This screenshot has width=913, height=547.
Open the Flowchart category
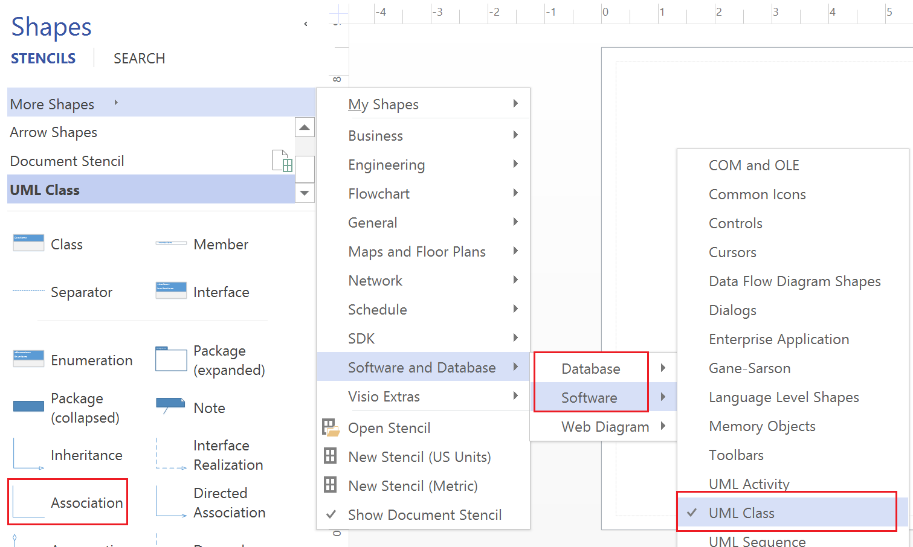click(x=379, y=193)
